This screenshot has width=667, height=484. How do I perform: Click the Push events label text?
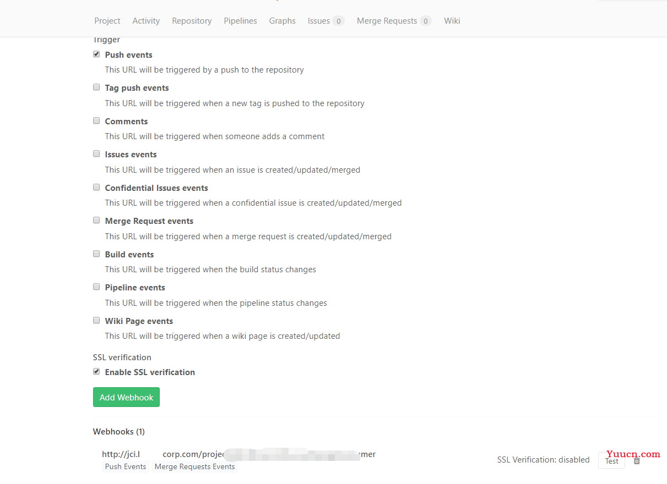[129, 55]
